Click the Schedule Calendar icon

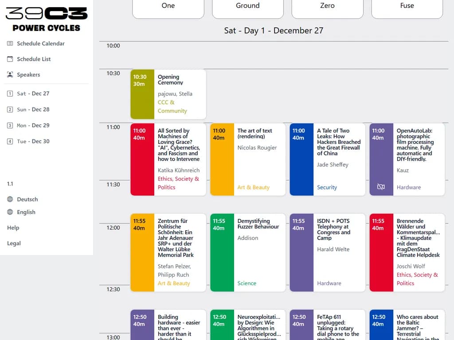[10, 43]
